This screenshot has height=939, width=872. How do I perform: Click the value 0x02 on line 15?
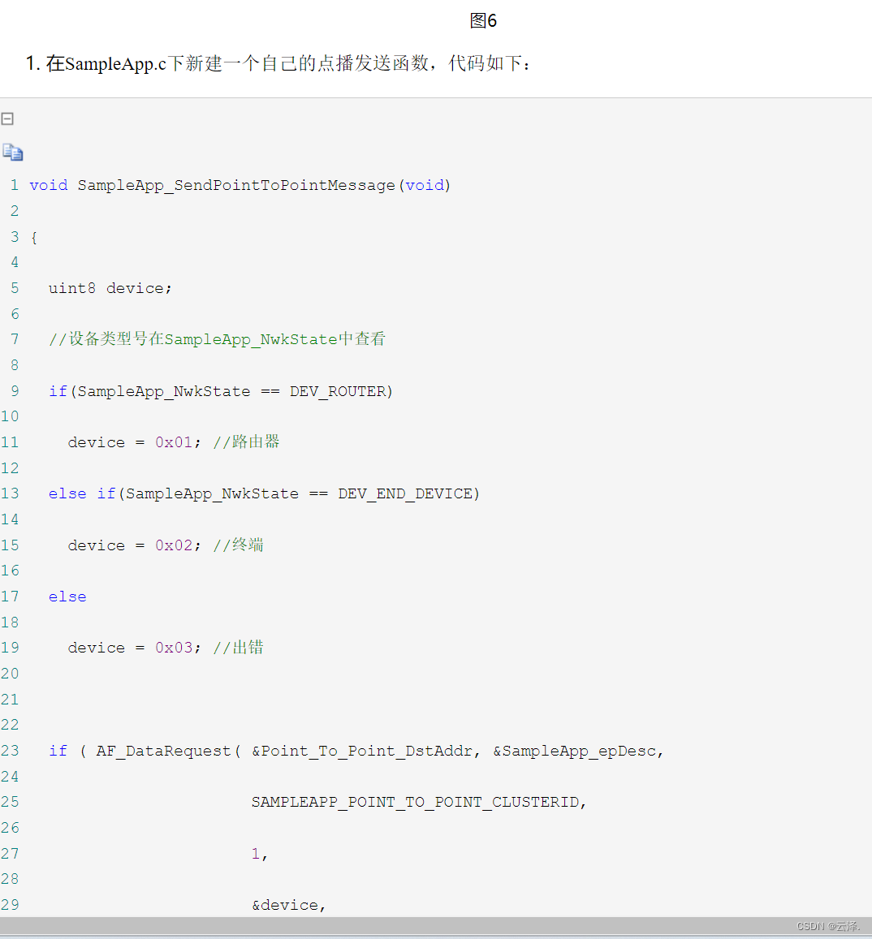point(174,545)
